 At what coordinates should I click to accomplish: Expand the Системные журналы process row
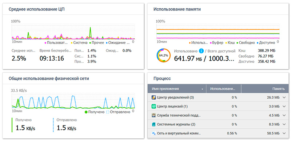284,124
